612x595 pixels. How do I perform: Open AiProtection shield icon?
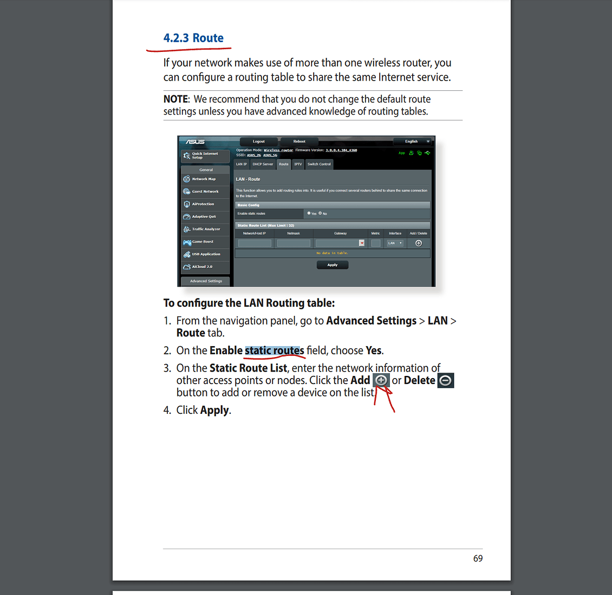186,204
